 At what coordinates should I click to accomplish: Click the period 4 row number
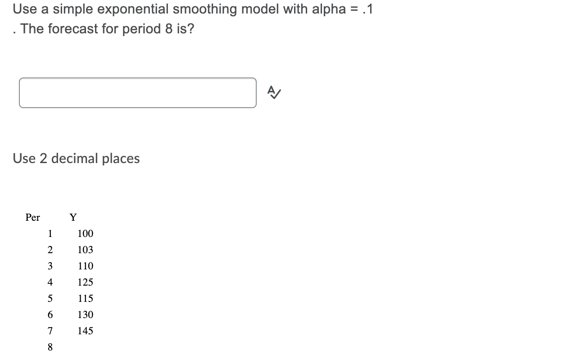coord(50,282)
